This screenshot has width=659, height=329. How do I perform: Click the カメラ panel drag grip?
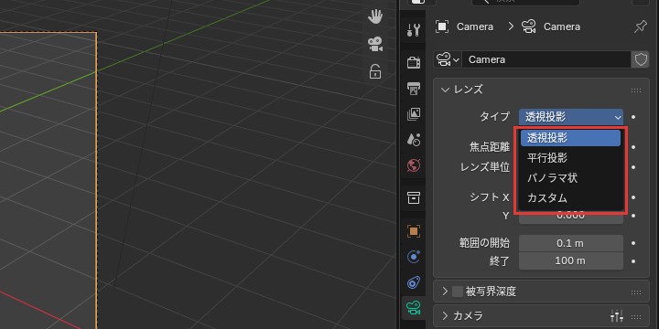pyautogui.click(x=636, y=316)
